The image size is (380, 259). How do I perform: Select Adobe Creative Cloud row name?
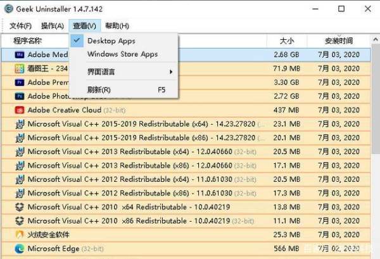[65, 110]
